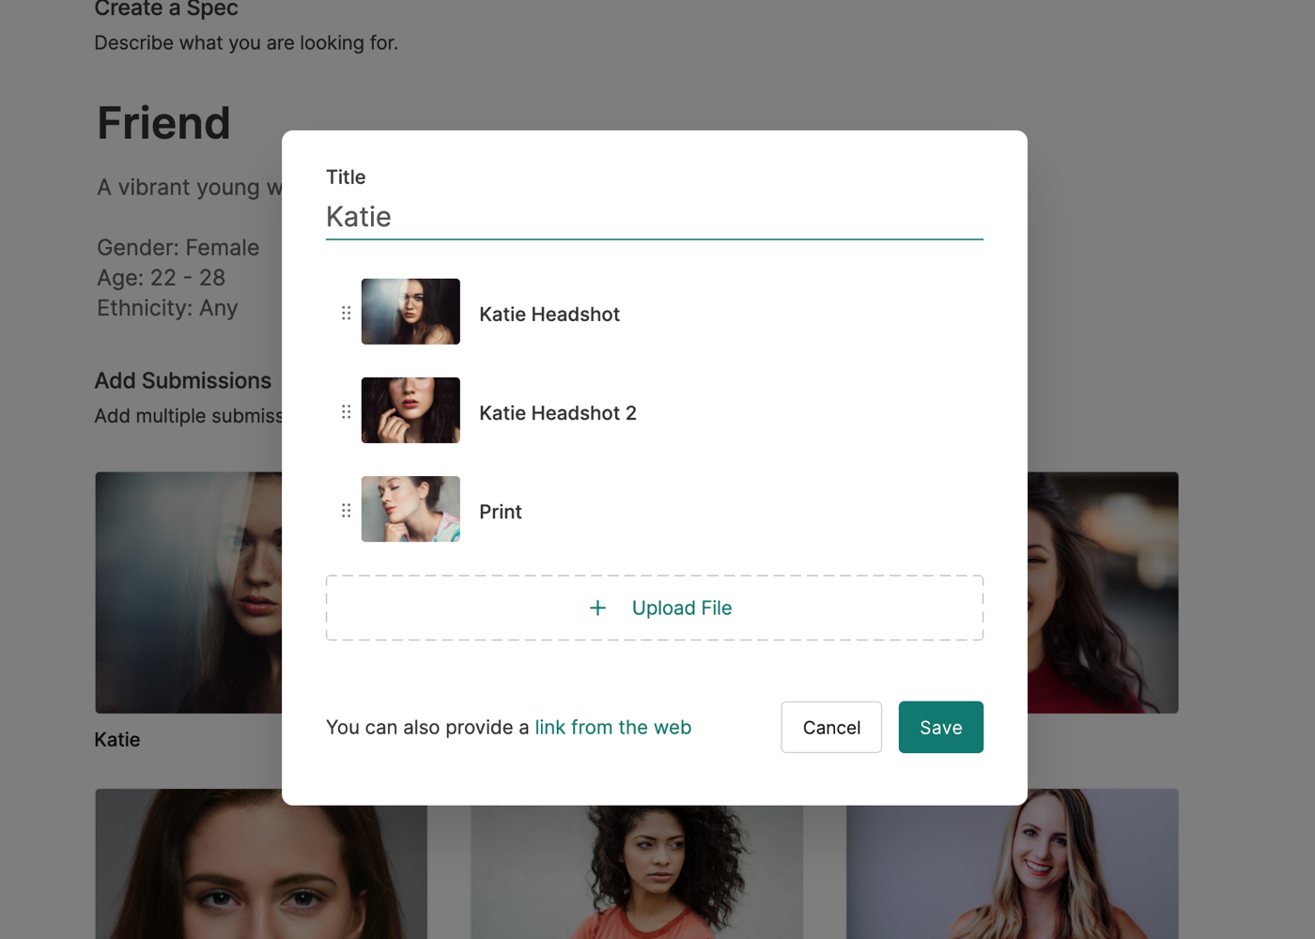Click the Upload File text

point(681,608)
